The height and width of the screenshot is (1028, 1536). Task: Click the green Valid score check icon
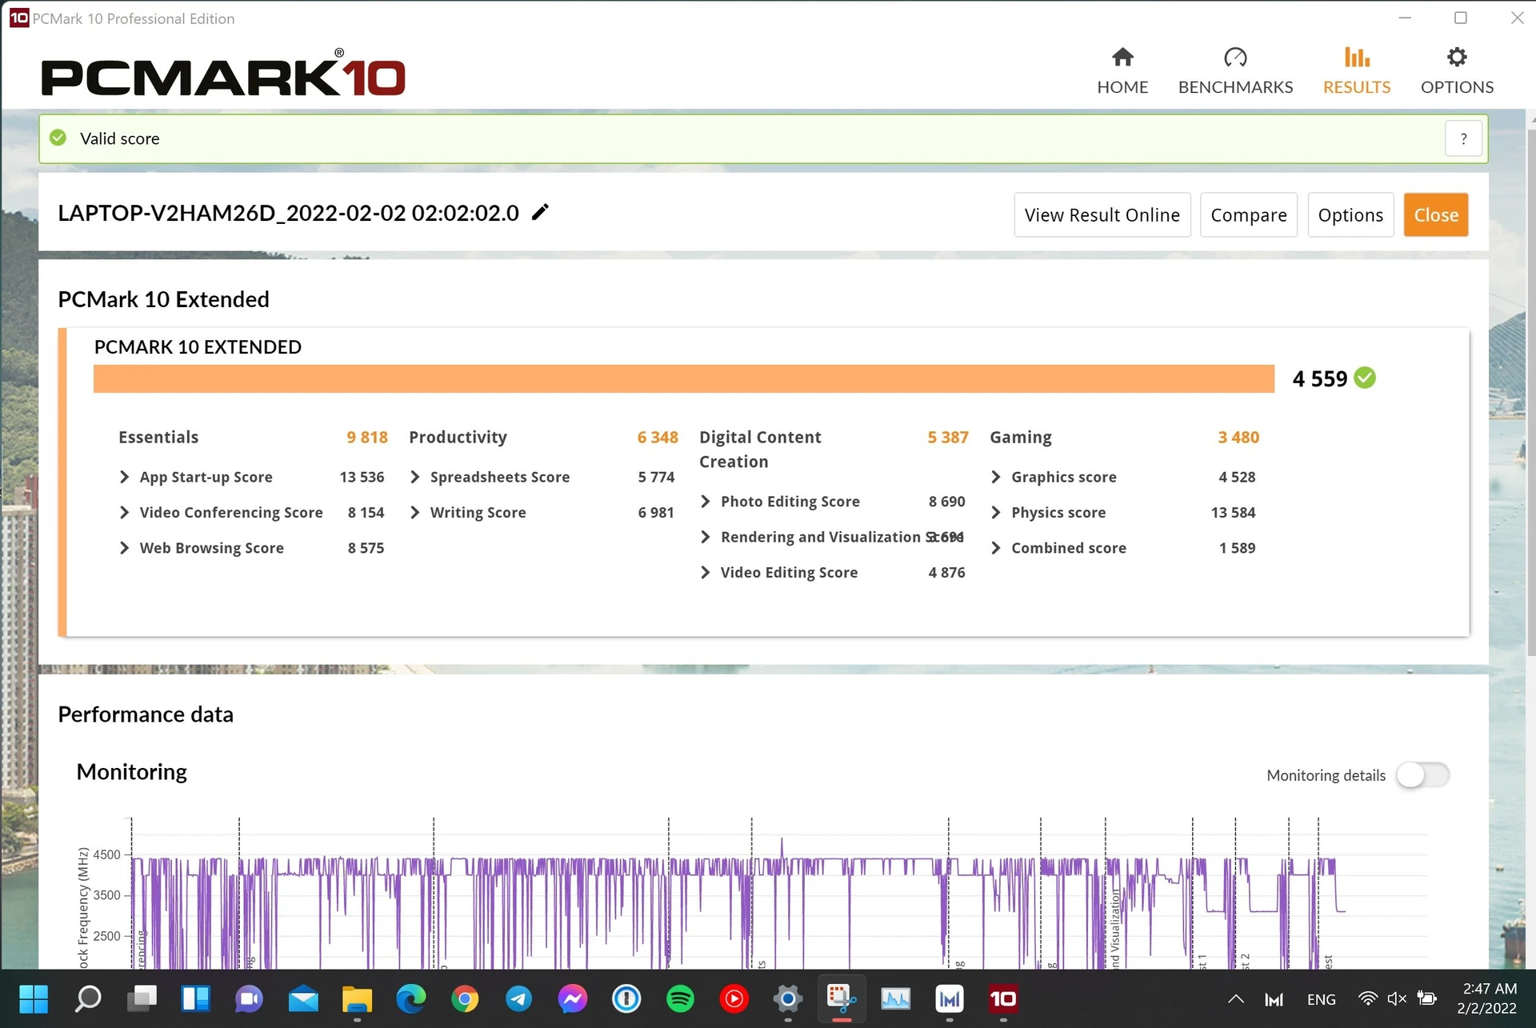tap(58, 138)
